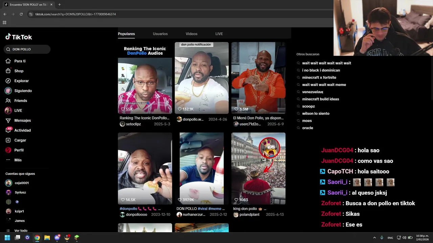Search suggestion 'oracle'
433x243 pixels.
click(307, 128)
